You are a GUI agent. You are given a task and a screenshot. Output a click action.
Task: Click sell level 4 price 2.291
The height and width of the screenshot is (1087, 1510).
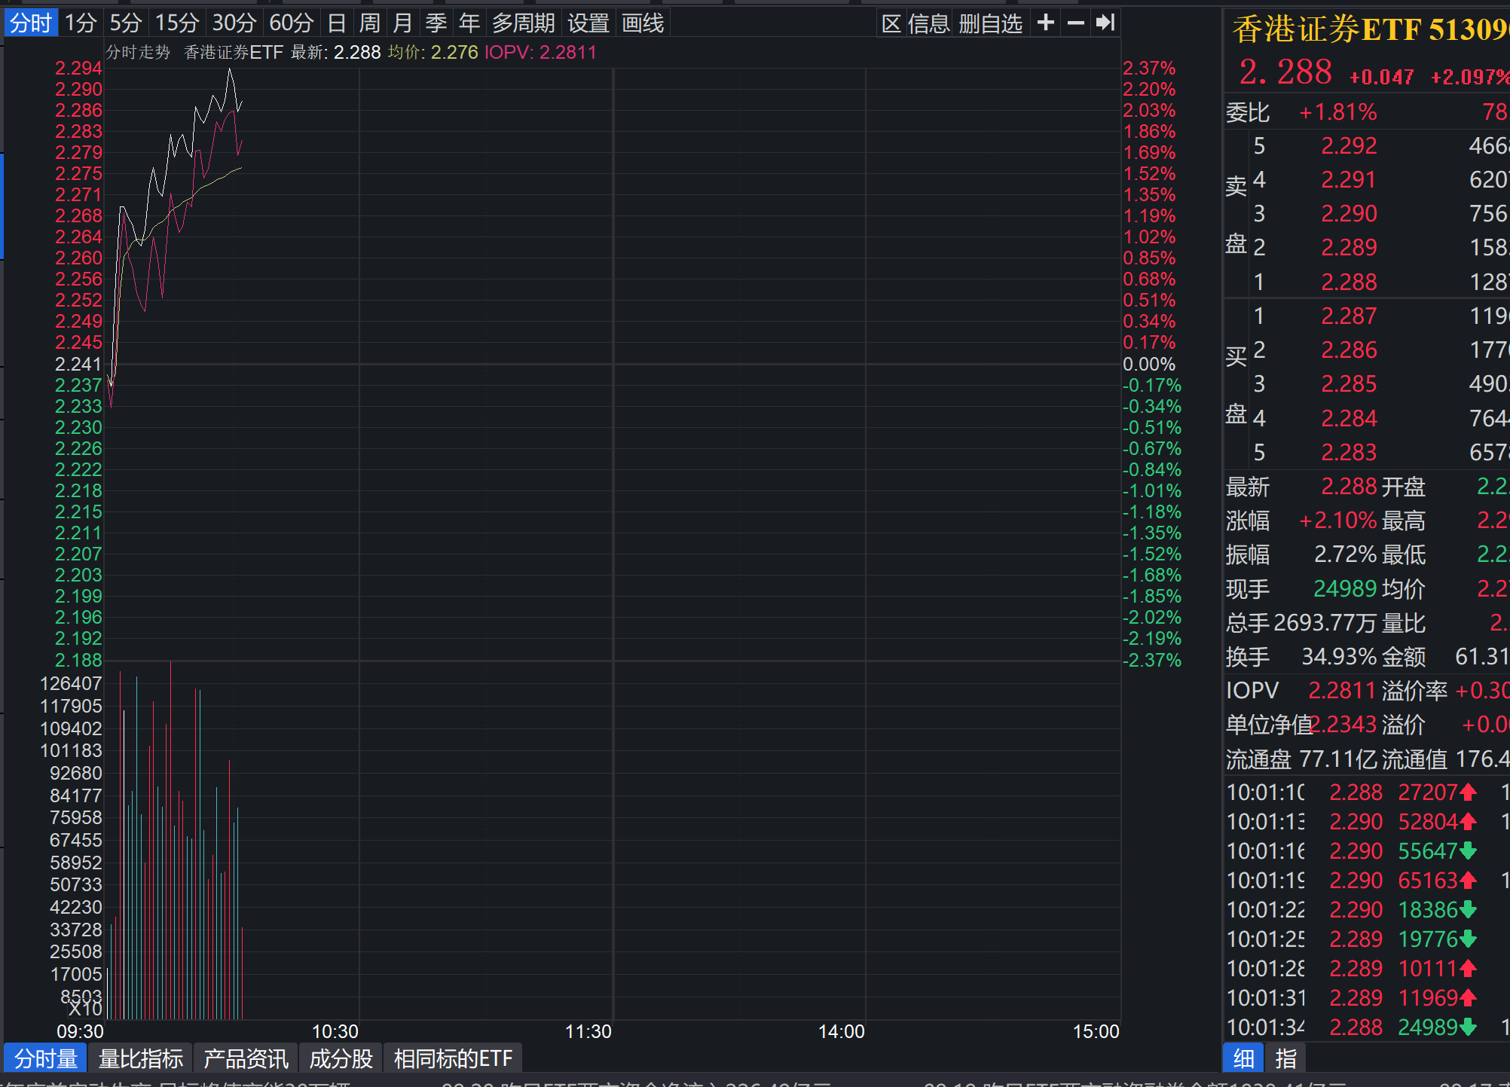1349,179
